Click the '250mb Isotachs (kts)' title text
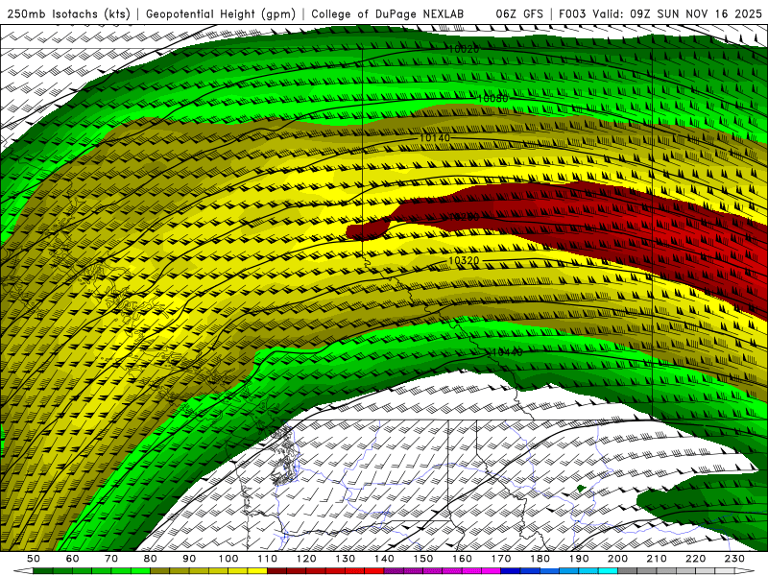The width and height of the screenshot is (768, 576). pos(68,13)
